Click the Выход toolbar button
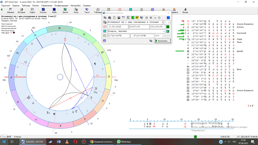 [185, 11]
